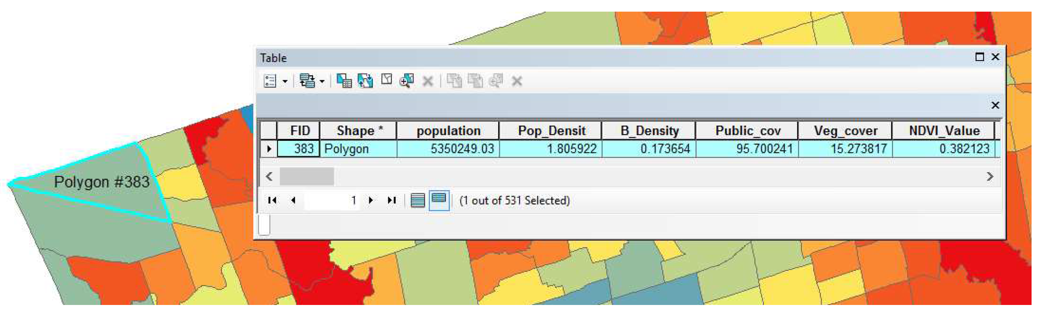
Task: Click the row selector arrow for FID 383
Action: (269, 149)
